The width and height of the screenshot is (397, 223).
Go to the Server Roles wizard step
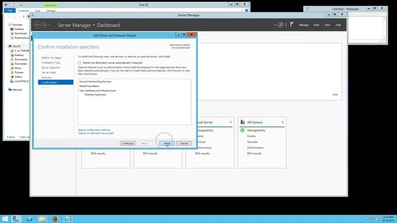click(49, 72)
